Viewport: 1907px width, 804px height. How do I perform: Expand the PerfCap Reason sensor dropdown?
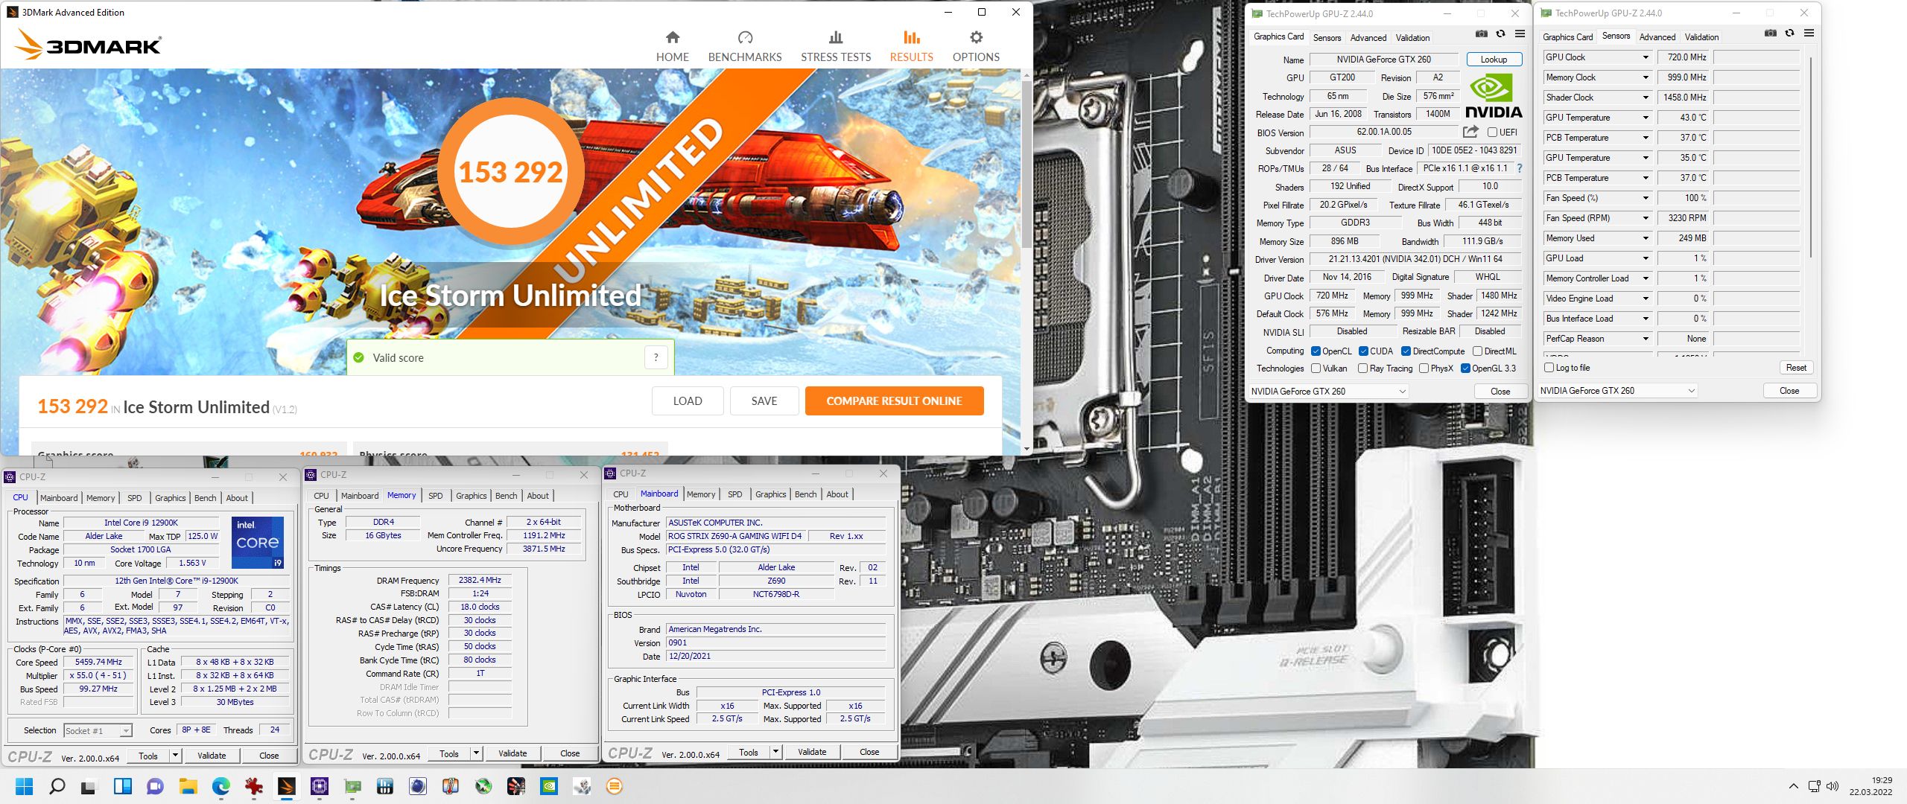(1646, 339)
